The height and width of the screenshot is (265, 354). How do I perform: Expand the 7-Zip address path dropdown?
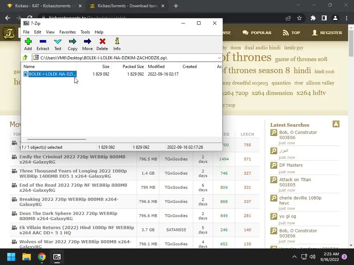pos(219,58)
